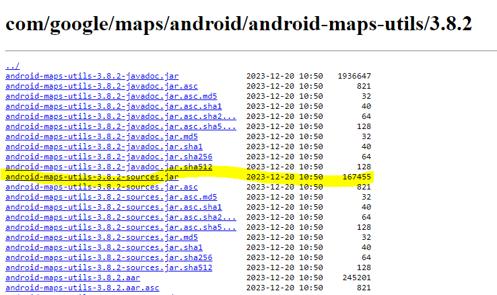
Task: Open android-maps-utils-3.8.2-javadoc.jar link
Action: (x=92, y=76)
